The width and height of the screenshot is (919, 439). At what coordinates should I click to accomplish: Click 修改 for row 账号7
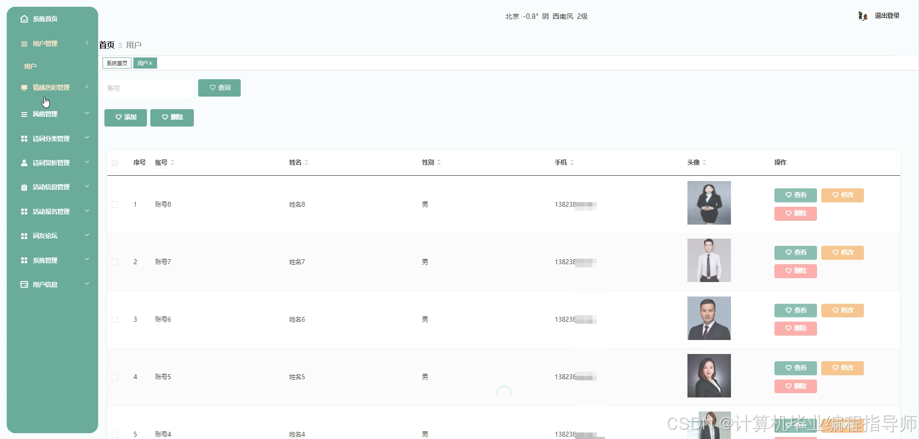[843, 253]
